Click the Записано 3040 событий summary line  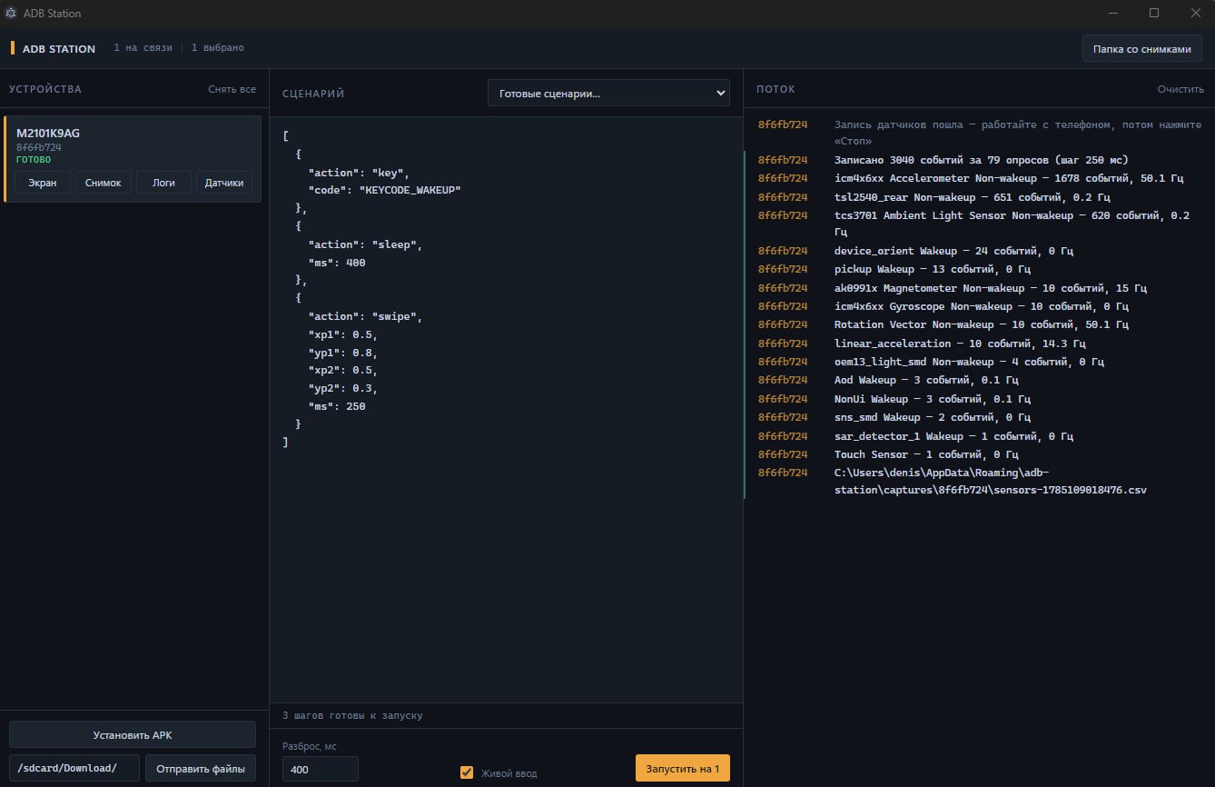[x=982, y=160]
